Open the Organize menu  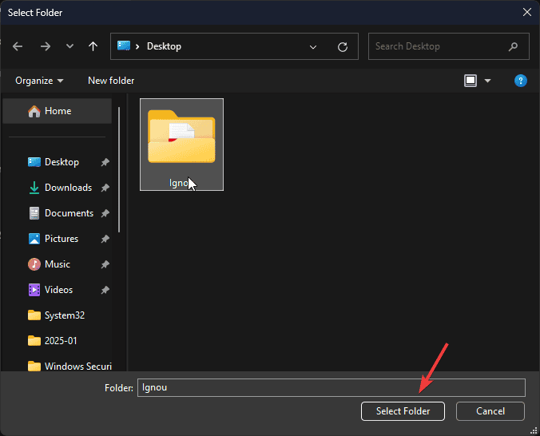pos(39,81)
